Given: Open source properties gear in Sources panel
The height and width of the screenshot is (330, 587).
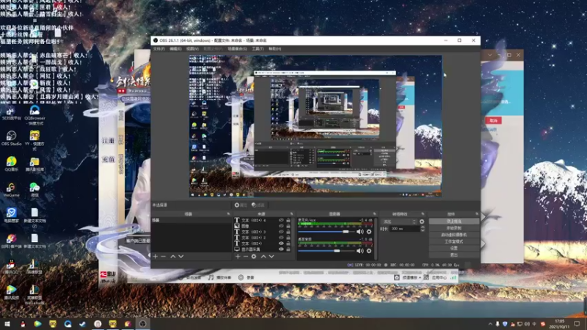Looking at the screenshot, I should pos(254,256).
